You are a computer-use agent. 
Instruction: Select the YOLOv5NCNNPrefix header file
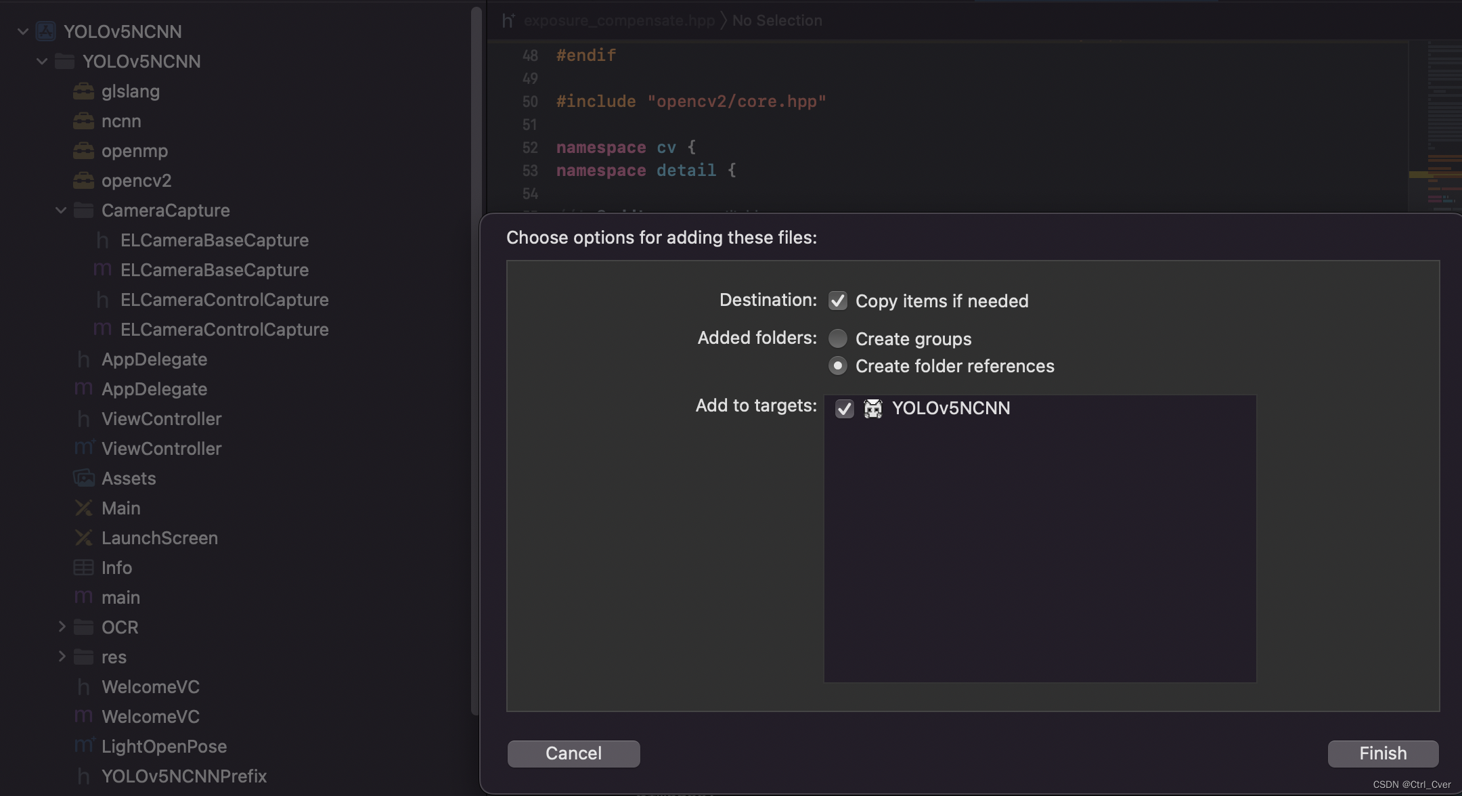coord(184,776)
